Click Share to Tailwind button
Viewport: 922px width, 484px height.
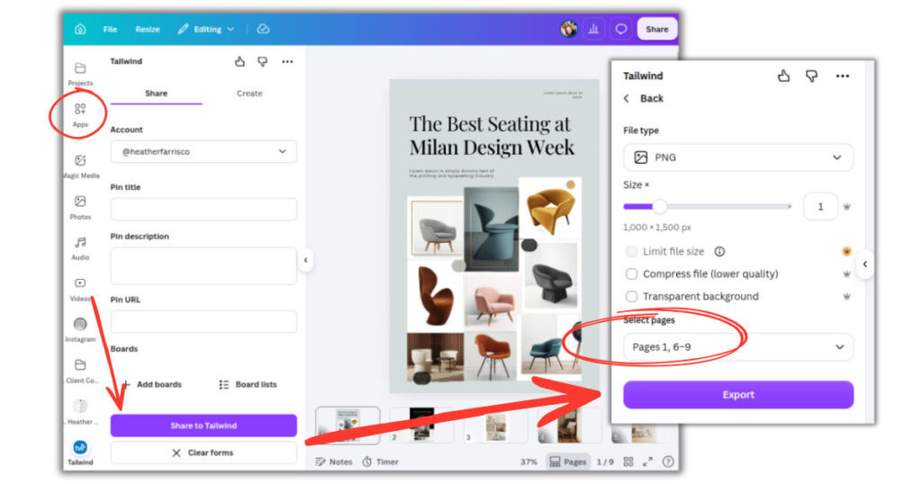point(203,426)
